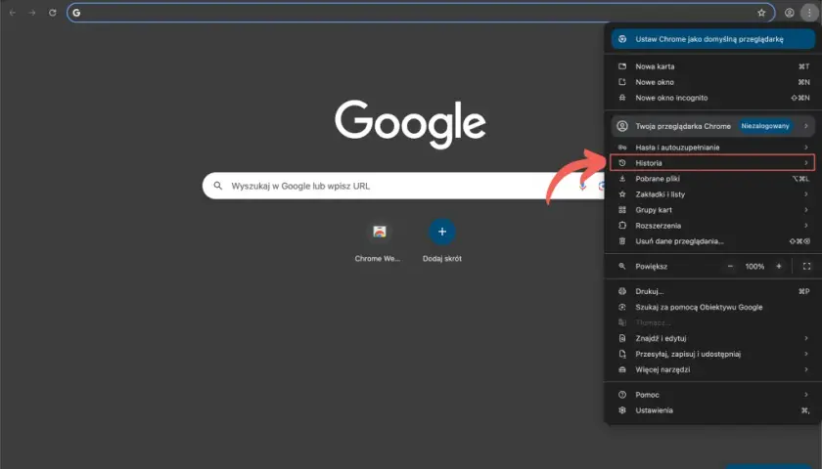Start voice search with the microphone icon
822x469 pixels.
pos(582,187)
